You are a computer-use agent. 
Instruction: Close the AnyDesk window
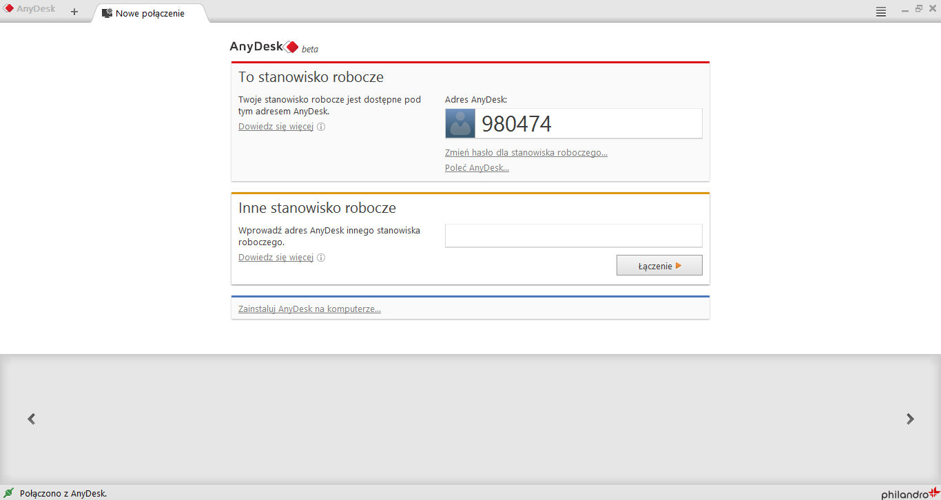tap(932, 9)
